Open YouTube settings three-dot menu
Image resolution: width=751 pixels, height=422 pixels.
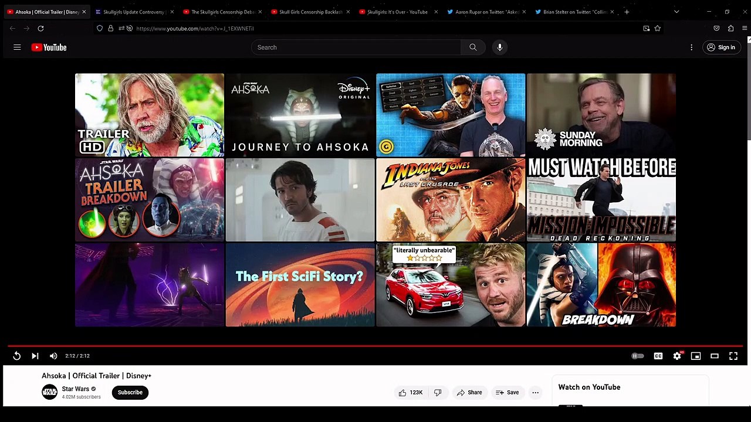691,47
